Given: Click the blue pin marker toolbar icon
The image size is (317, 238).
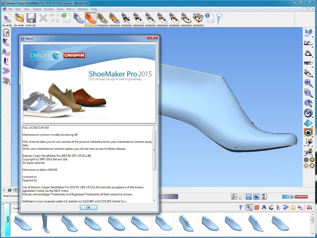Looking at the screenshot, I should [x=219, y=19].
